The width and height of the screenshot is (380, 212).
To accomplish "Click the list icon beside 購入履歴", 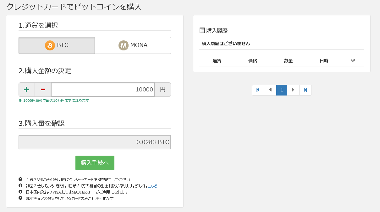I will point(202,30).
